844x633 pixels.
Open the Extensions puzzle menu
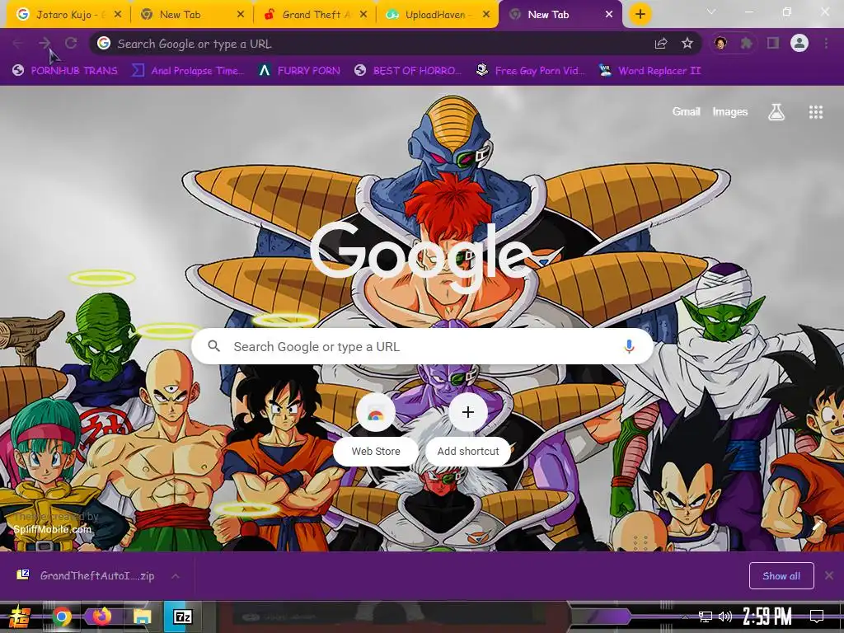pos(746,43)
